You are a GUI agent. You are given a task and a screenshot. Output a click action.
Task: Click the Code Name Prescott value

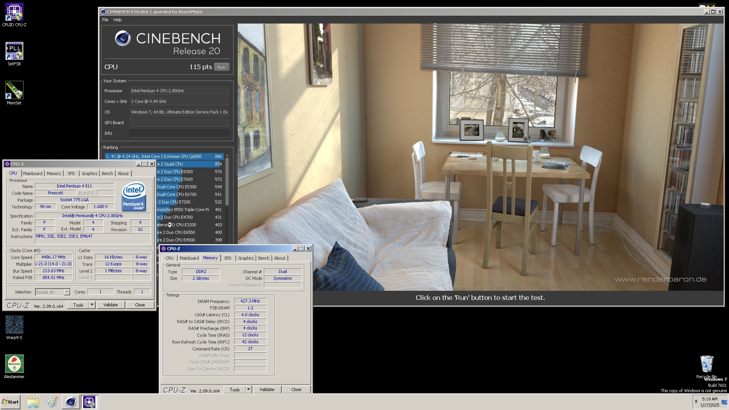tap(55, 193)
